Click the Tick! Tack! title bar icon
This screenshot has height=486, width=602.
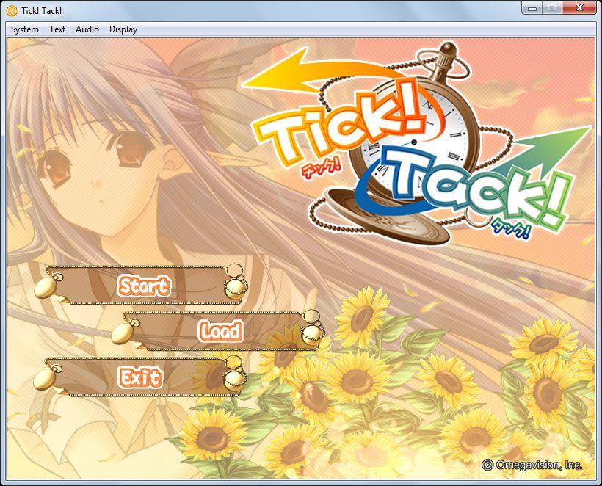[12, 11]
